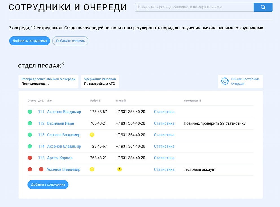Click yellow work-number warning in Тестовый аккаунт row
The height and width of the screenshot is (207, 280).
coord(92,169)
